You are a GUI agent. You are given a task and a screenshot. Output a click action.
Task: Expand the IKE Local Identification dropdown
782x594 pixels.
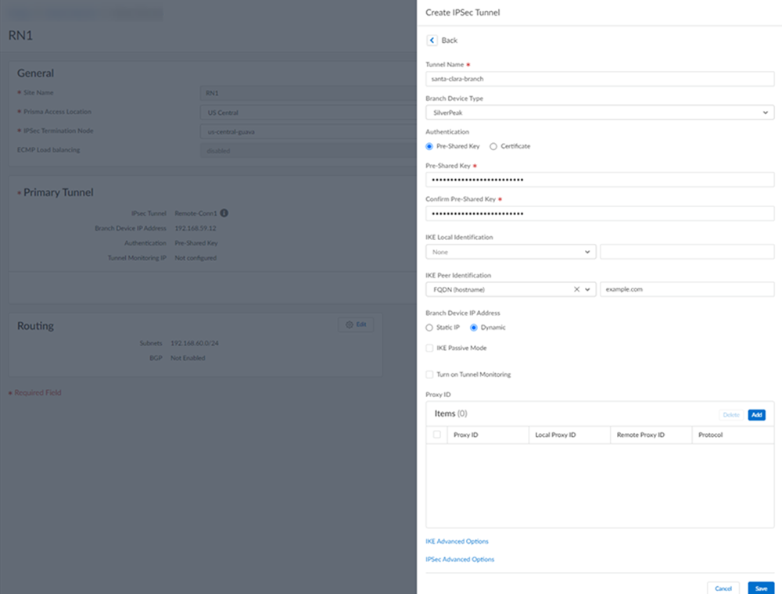(x=511, y=252)
